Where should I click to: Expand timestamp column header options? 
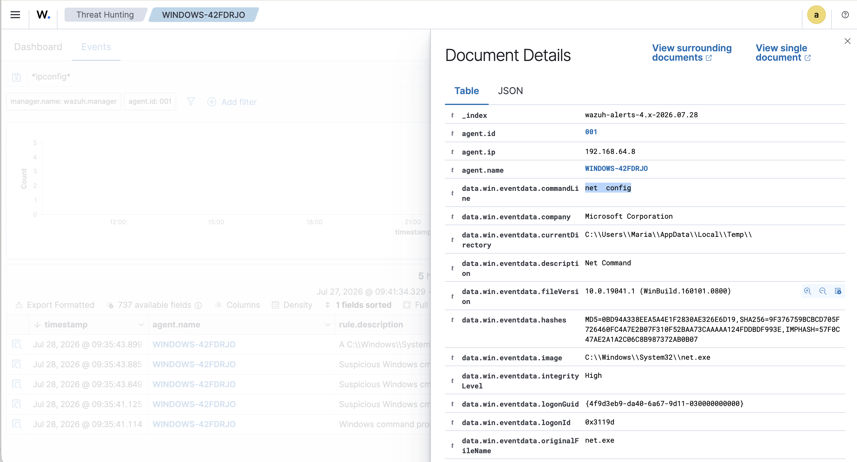(141, 324)
